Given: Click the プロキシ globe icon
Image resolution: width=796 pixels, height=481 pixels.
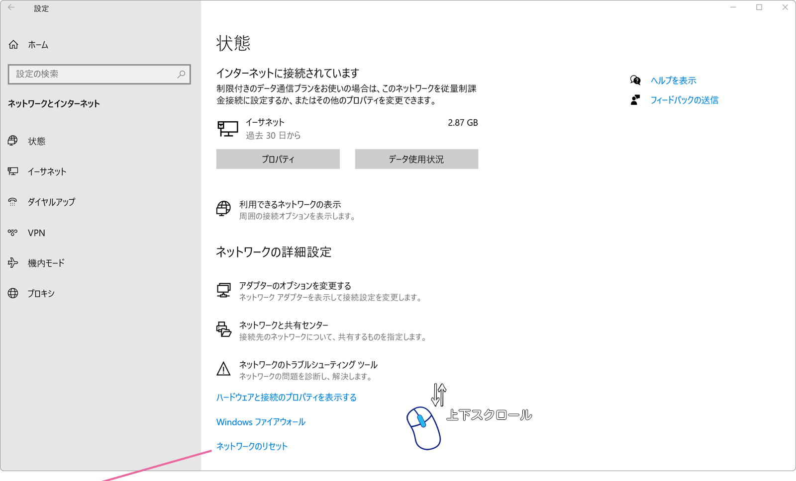Looking at the screenshot, I should 13,293.
